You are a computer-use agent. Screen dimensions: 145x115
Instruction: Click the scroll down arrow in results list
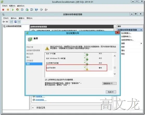click(115, 74)
